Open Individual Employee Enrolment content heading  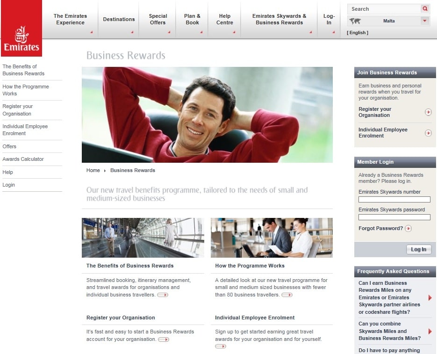point(255,318)
